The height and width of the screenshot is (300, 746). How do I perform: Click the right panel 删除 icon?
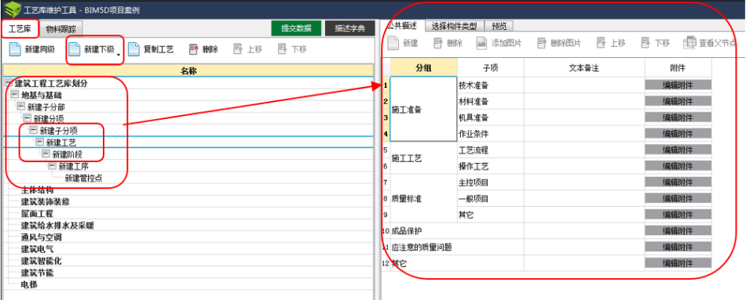(437, 43)
